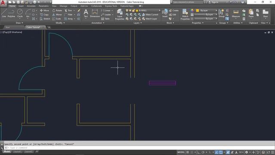Insert a Table
The image size is (275, 155).
click(105, 19)
